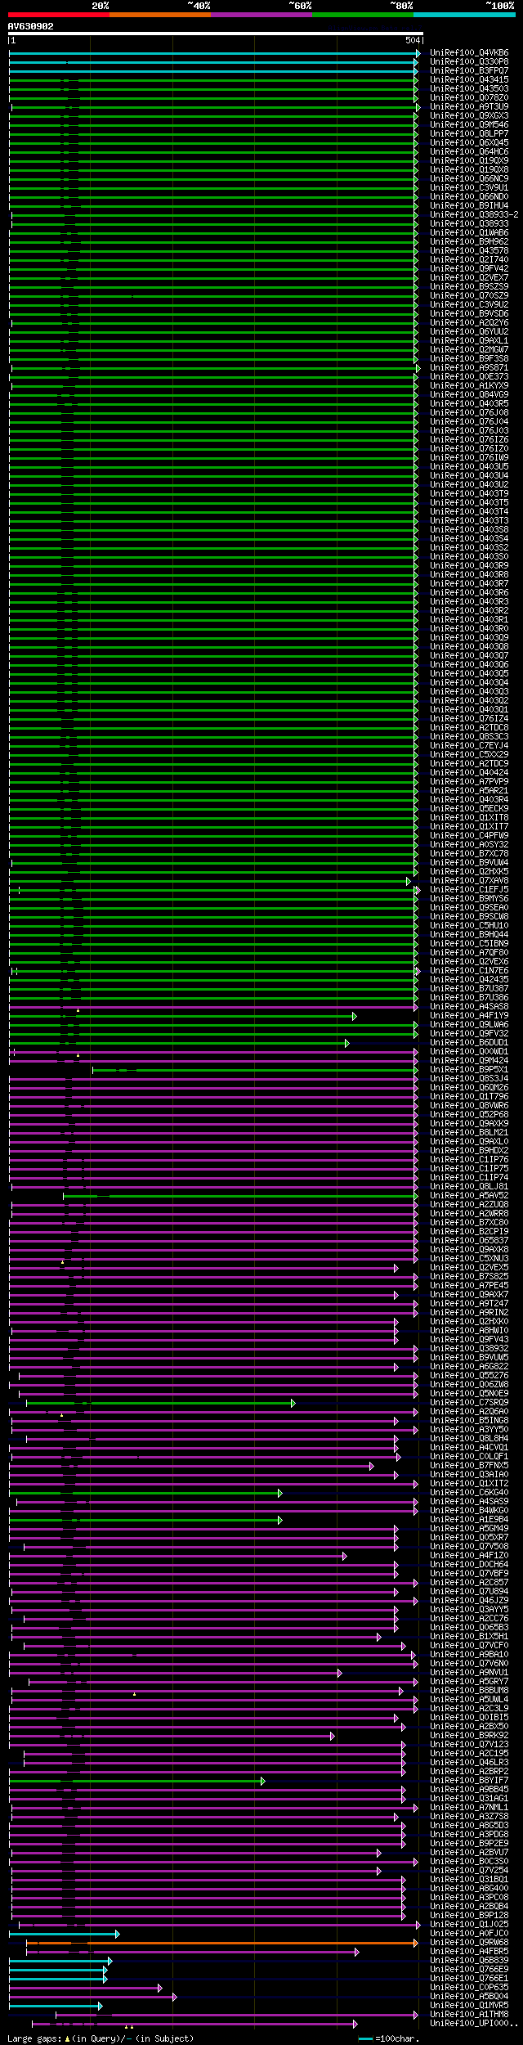Select the label UniRef100_Q6B839
Viewport: 523px width, 2045px height.
[469, 1961]
